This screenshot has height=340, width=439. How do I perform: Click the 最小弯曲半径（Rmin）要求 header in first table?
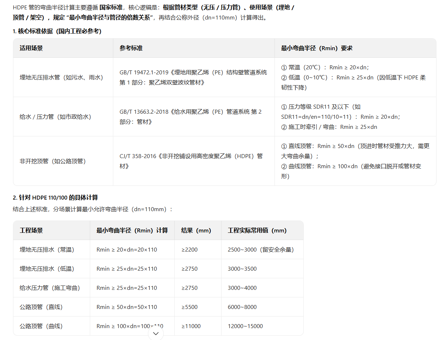317,48
